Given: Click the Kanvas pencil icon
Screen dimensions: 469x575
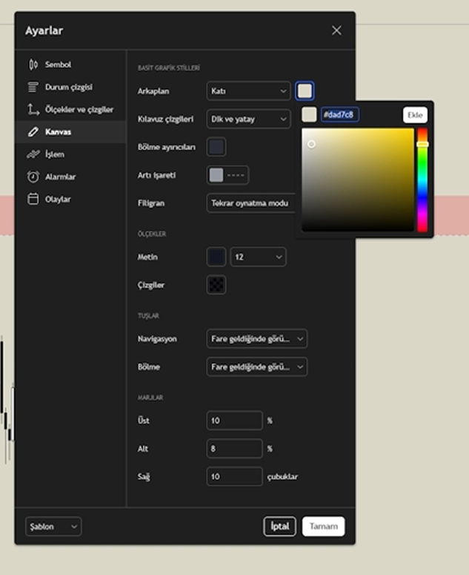Looking at the screenshot, I should point(33,131).
